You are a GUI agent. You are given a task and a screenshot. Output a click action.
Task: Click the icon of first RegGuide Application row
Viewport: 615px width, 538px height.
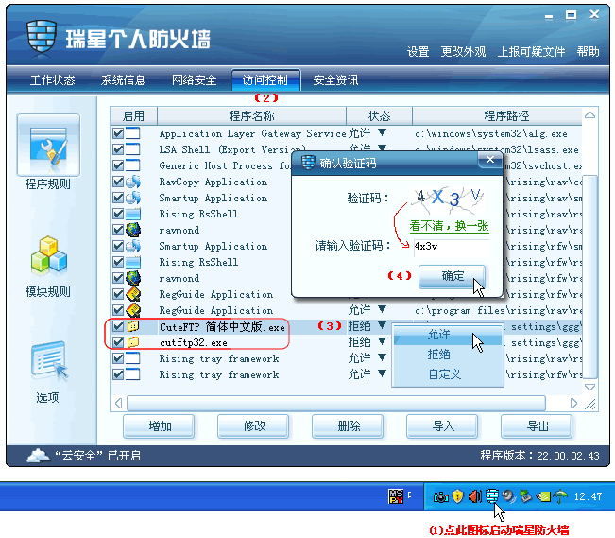point(133,294)
